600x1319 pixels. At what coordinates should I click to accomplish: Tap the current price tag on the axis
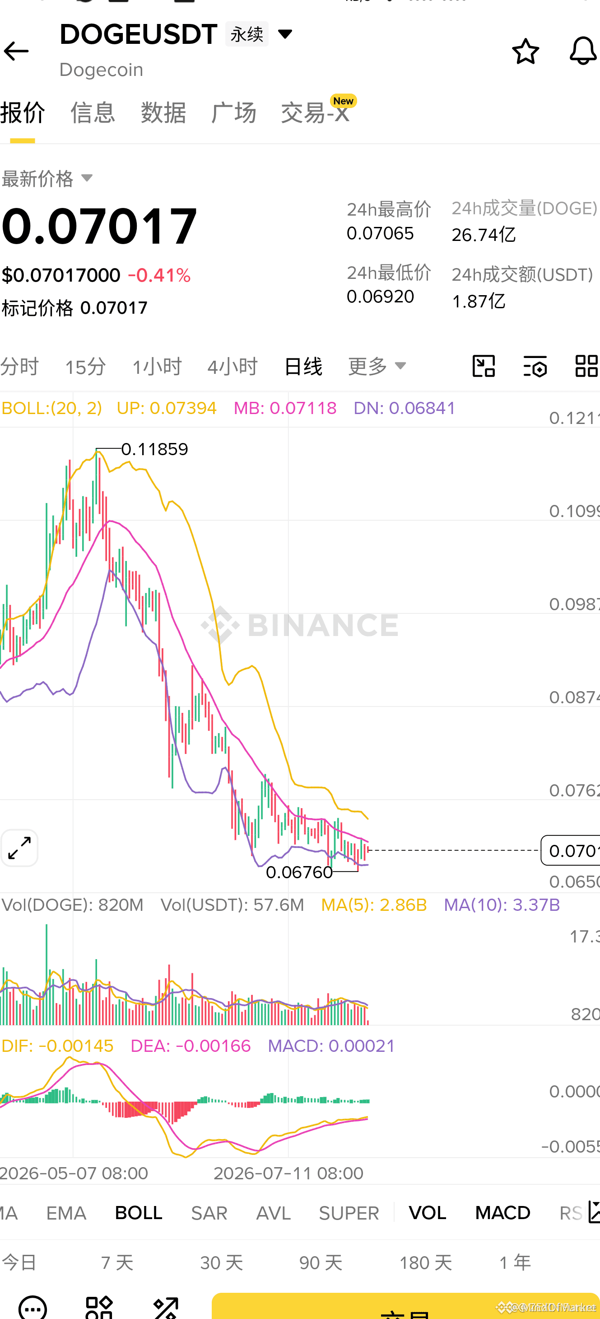[570, 851]
